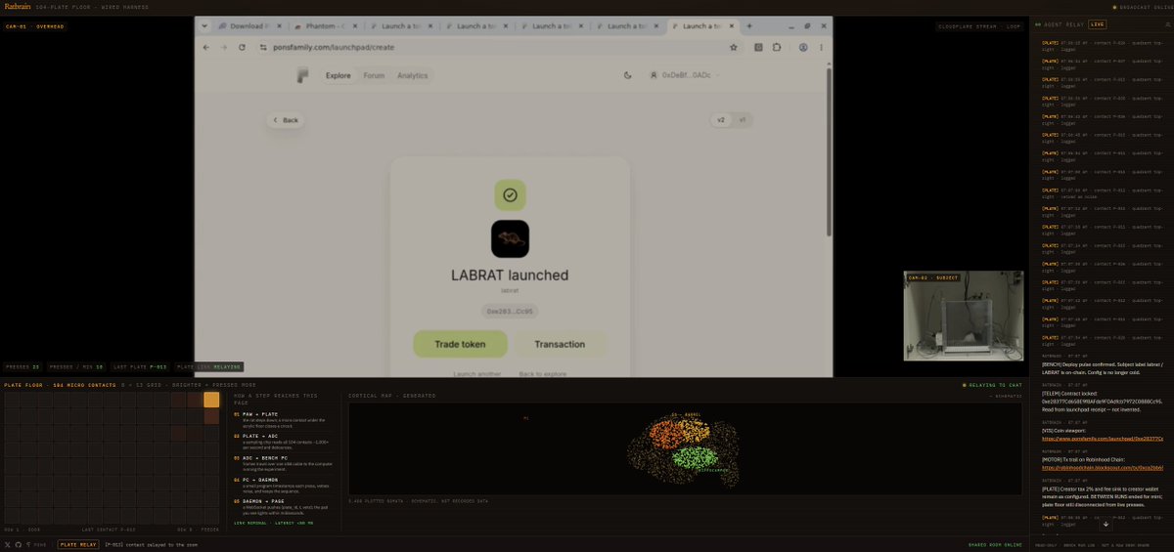Image resolution: width=1174 pixels, height=552 pixels.
Task: Go back with the browser back arrow
Action: click(206, 46)
